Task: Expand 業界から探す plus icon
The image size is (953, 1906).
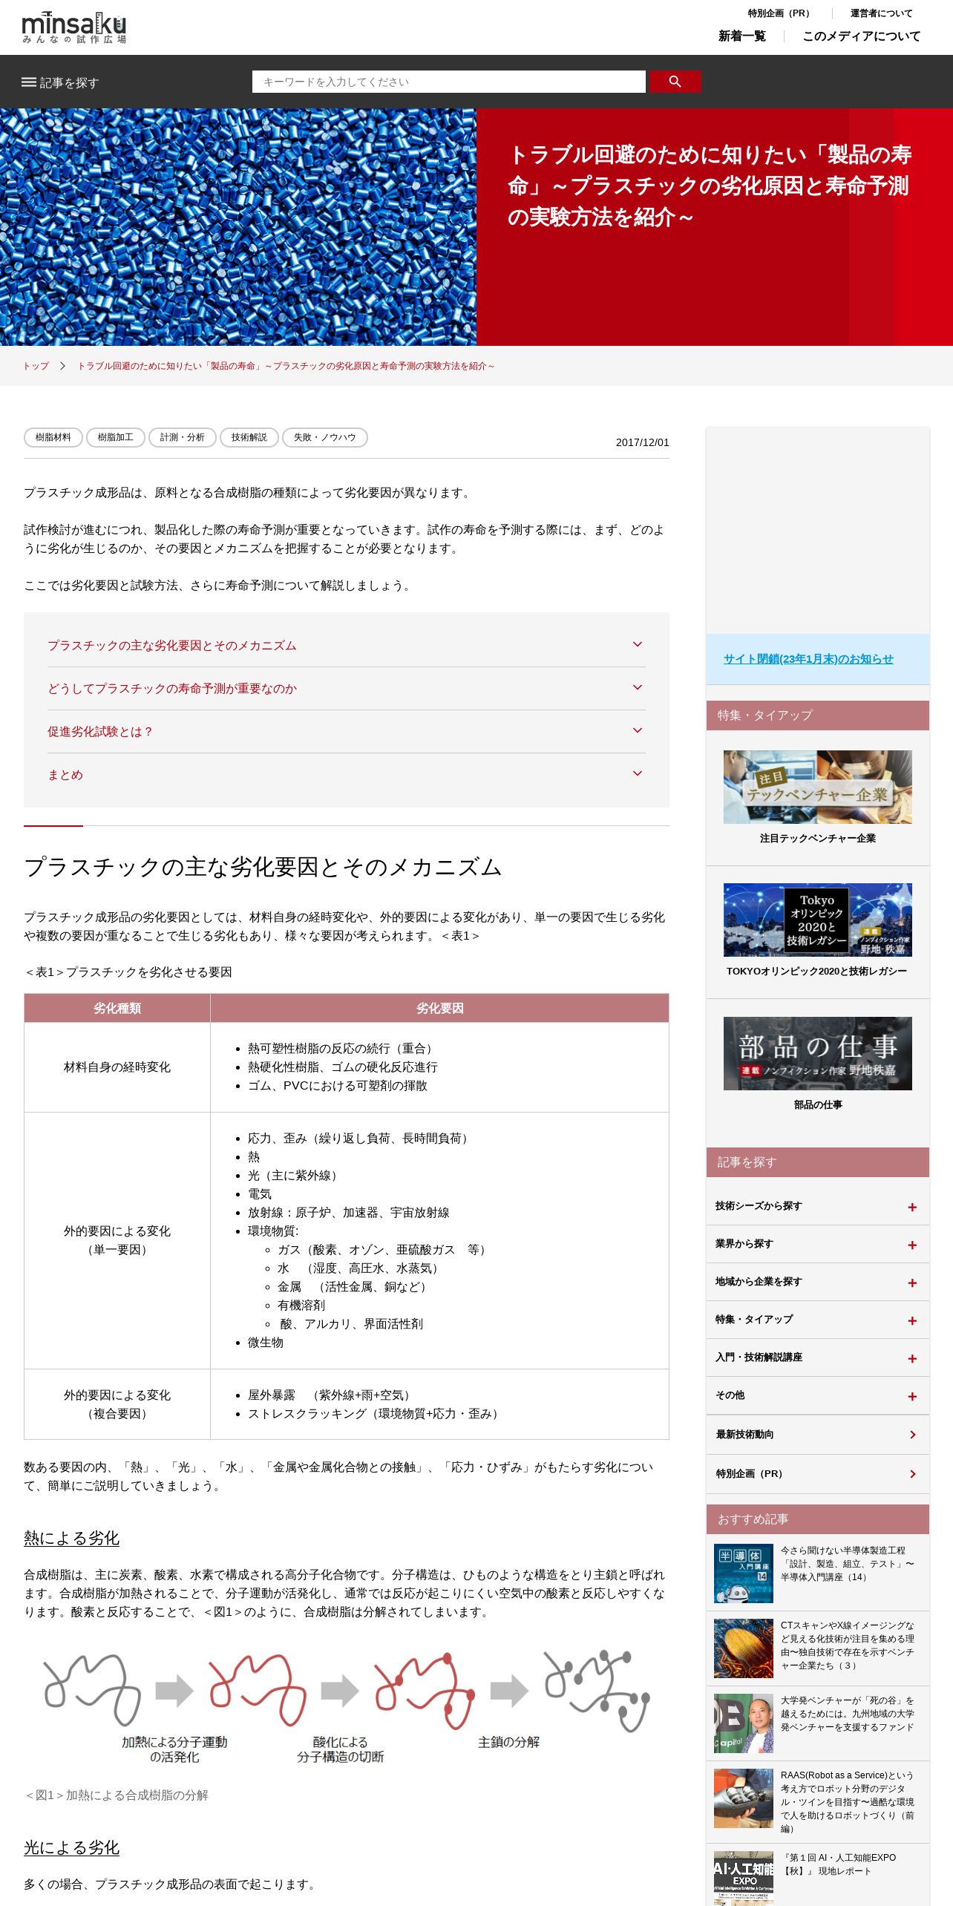Action: coord(912,1245)
